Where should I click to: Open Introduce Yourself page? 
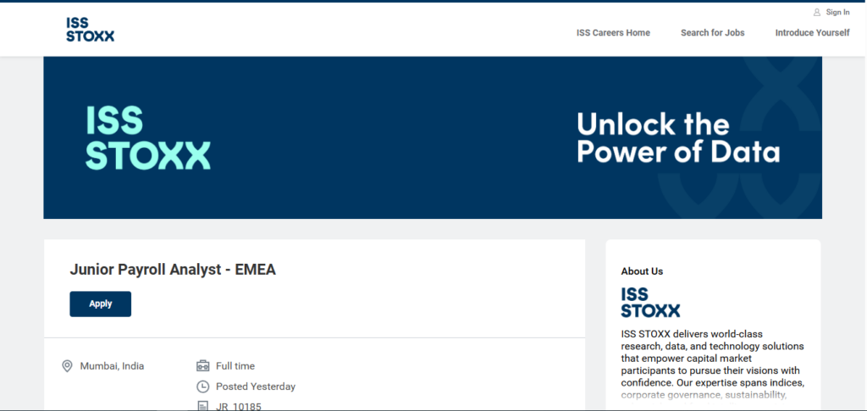[x=812, y=33]
